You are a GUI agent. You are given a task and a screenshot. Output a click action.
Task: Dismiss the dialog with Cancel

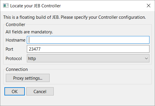[40, 91]
